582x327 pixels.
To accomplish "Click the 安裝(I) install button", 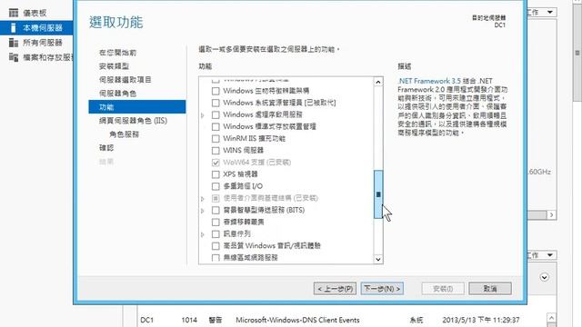I will click(443, 289).
